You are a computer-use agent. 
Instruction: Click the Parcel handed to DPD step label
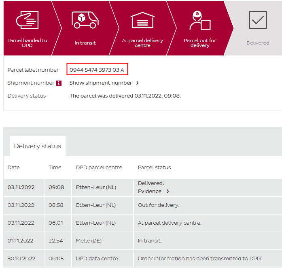coord(27,43)
